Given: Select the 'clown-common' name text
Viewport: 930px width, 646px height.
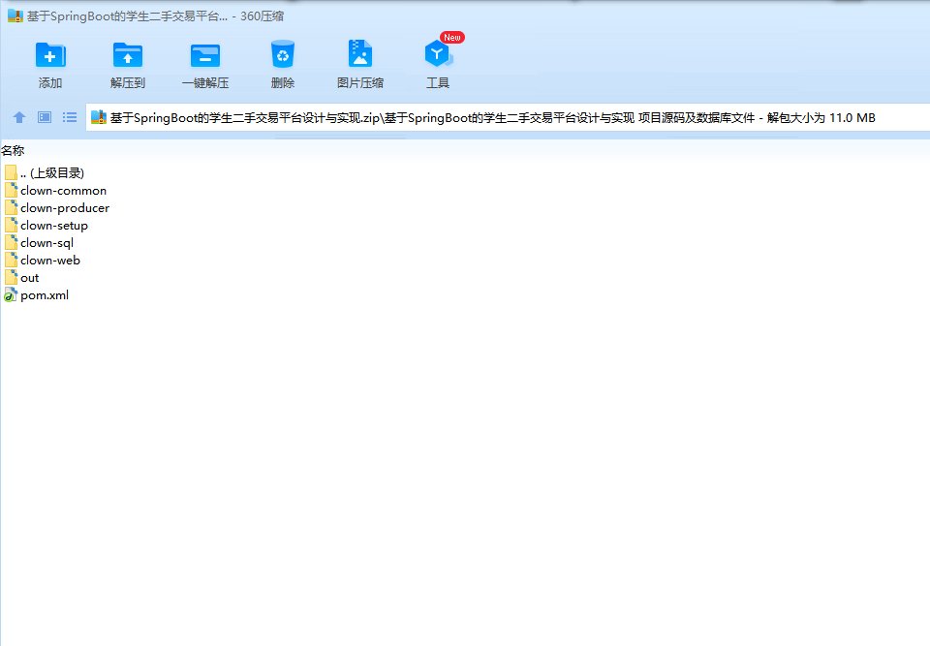Looking at the screenshot, I should click(64, 191).
